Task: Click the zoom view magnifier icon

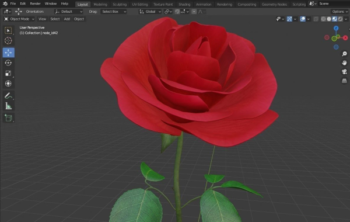Action: tap(344, 54)
